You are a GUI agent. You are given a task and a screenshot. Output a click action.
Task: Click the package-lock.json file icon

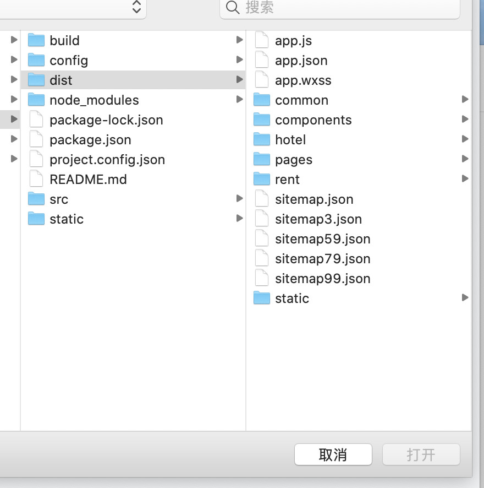tap(36, 120)
